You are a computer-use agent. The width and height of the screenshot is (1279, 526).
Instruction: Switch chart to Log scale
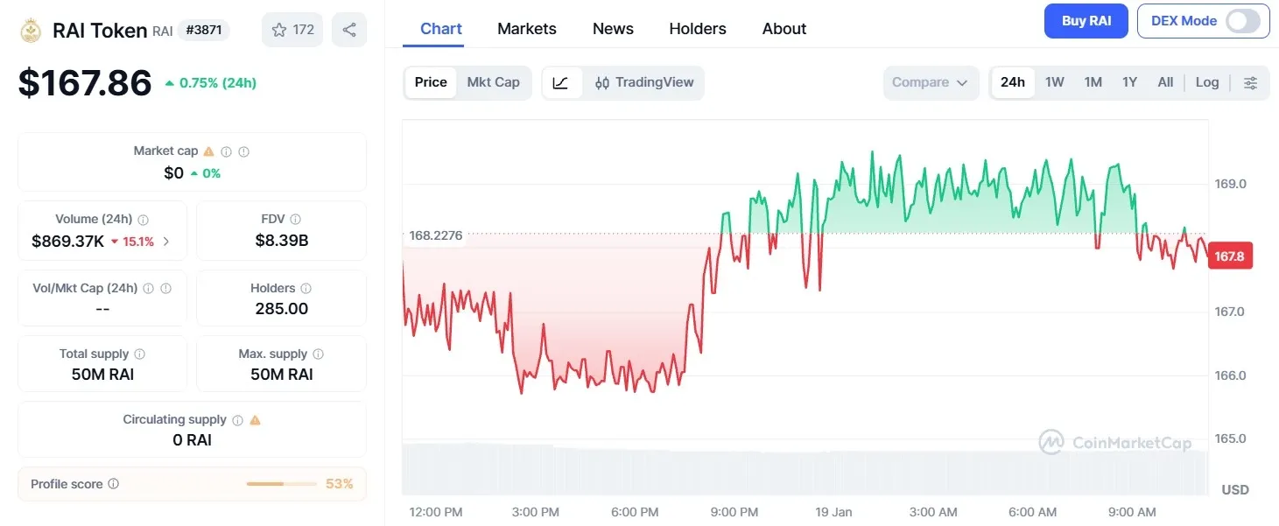[1207, 82]
